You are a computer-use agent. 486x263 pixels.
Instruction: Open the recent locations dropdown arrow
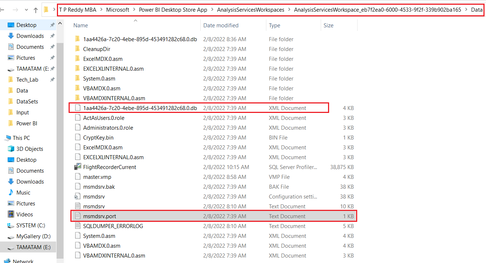[26, 10]
